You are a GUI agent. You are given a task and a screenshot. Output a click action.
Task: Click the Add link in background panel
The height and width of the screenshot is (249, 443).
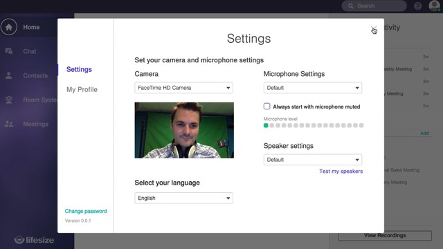(424, 133)
